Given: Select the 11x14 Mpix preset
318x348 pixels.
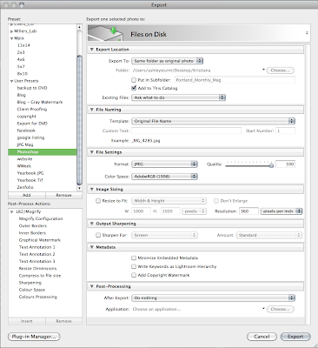Looking at the screenshot, I should coord(23,45).
